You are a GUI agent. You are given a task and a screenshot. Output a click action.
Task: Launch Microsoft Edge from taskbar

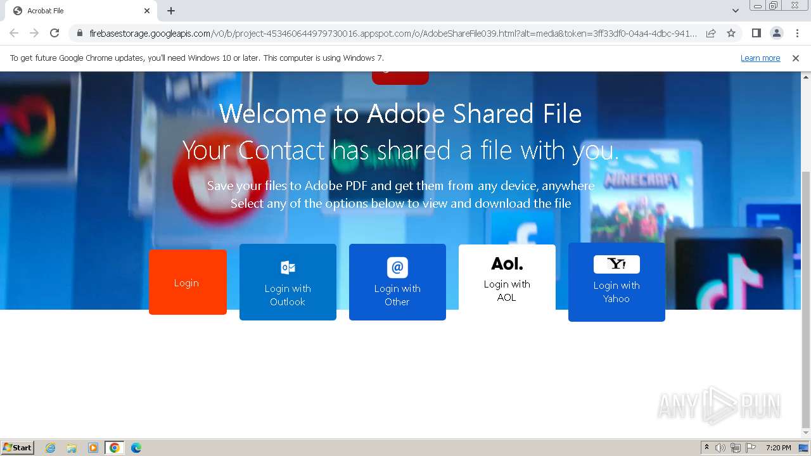coord(136,448)
